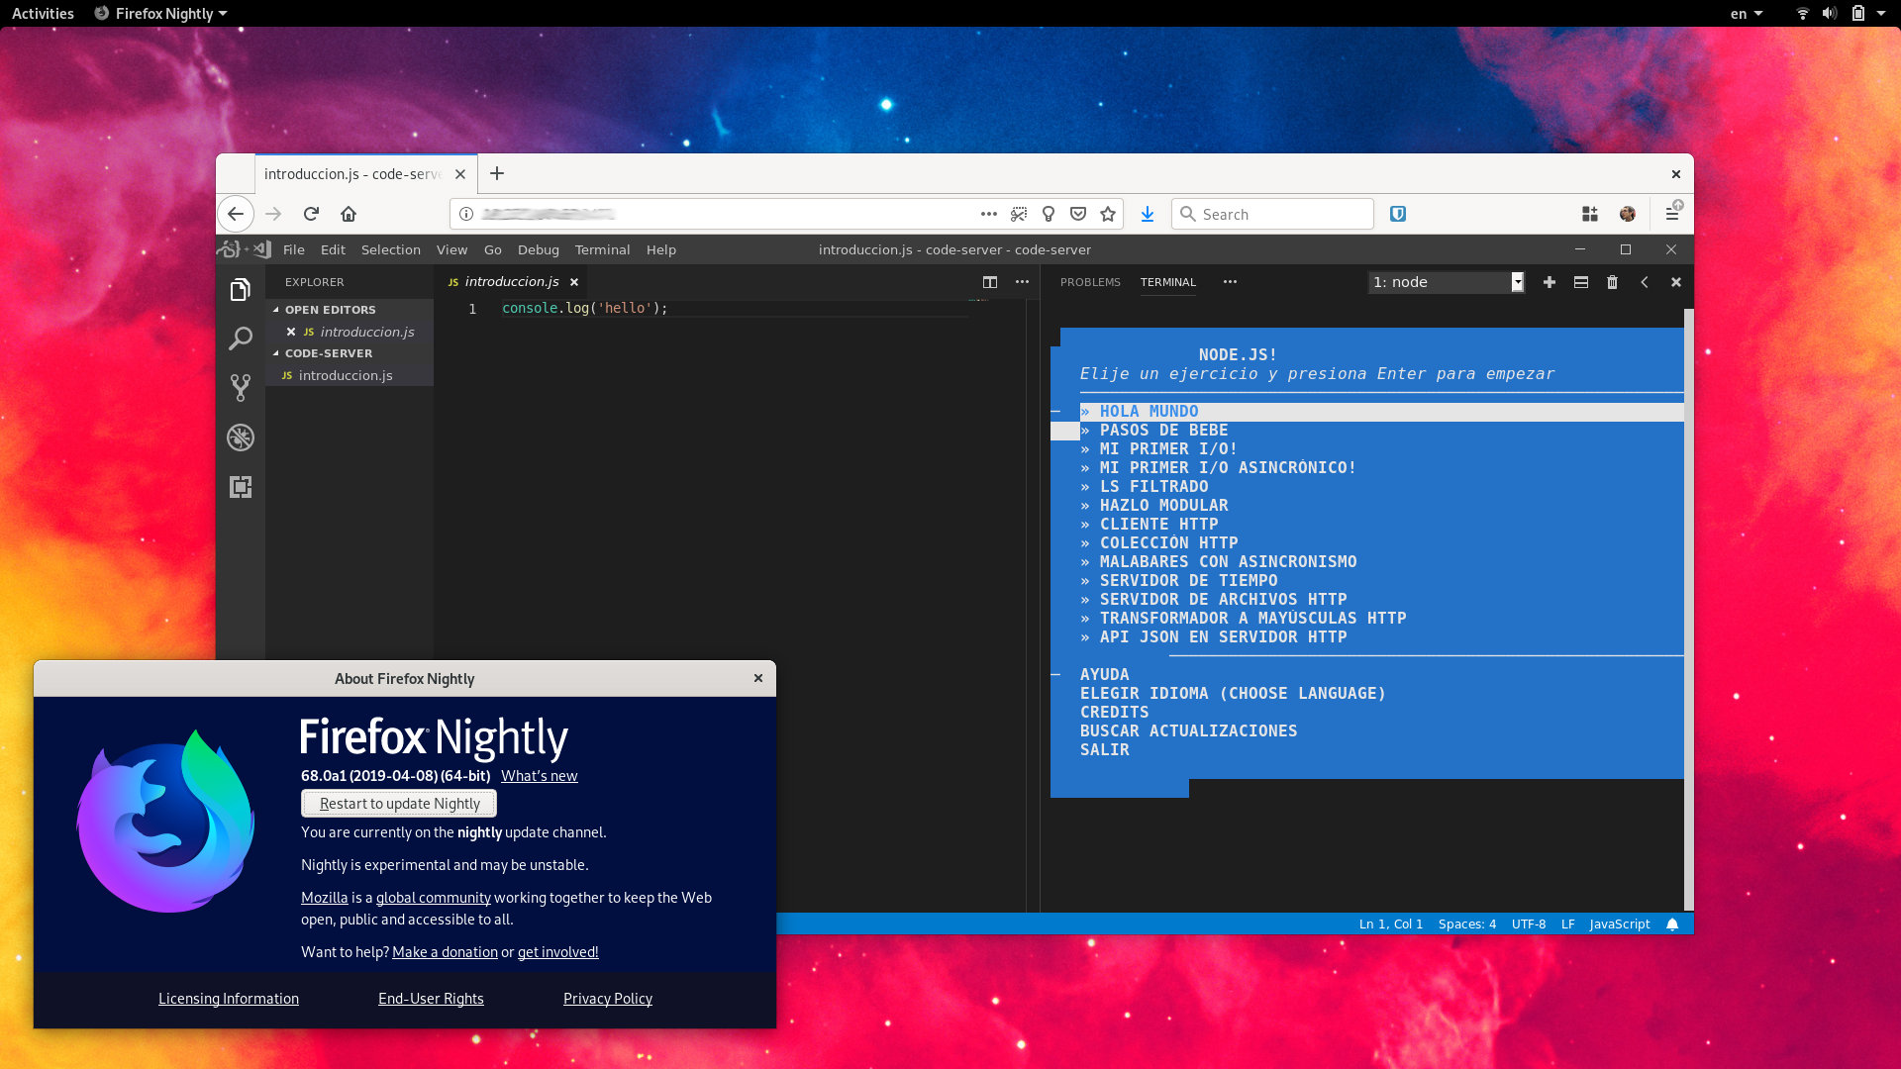Open the Extensions view icon
The height and width of the screenshot is (1069, 1901).
(241, 487)
